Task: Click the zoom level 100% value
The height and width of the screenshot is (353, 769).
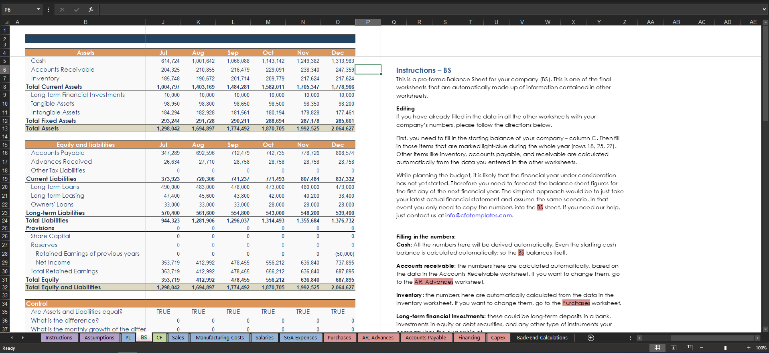Action: [x=761, y=348]
